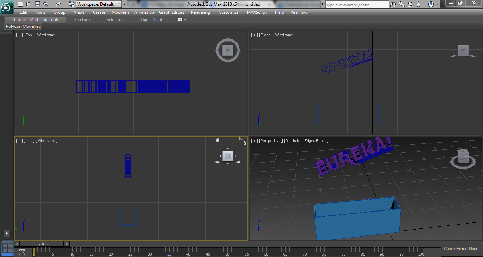
Task: Click the Help question mark icon
Action: (431, 4)
